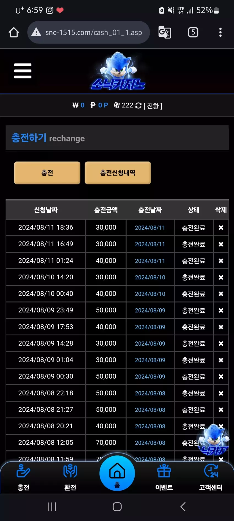
Task: Tap the browser home icon
Action: (13, 32)
